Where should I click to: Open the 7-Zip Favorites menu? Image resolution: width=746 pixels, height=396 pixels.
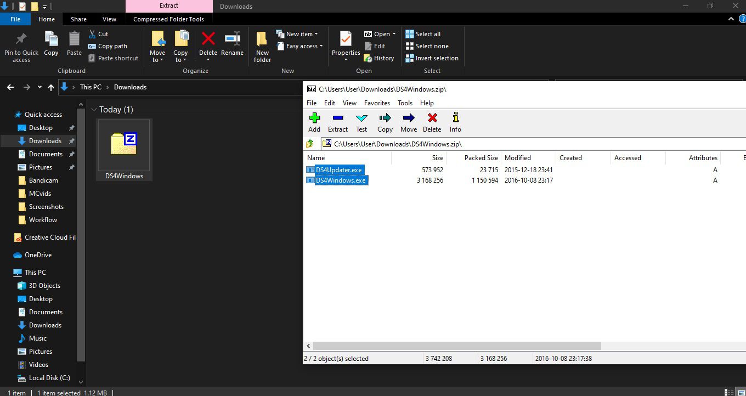click(377, 103)
